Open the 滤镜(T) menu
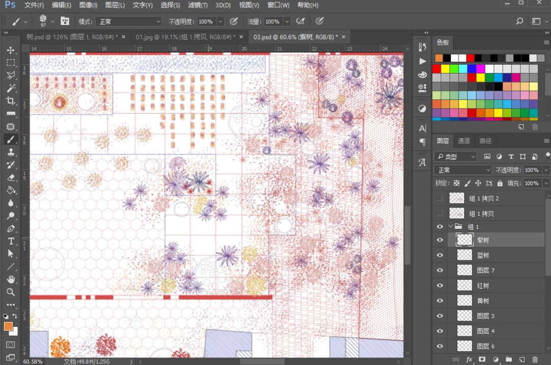This screenshot has width=551, height=365. tap(197, 5)
